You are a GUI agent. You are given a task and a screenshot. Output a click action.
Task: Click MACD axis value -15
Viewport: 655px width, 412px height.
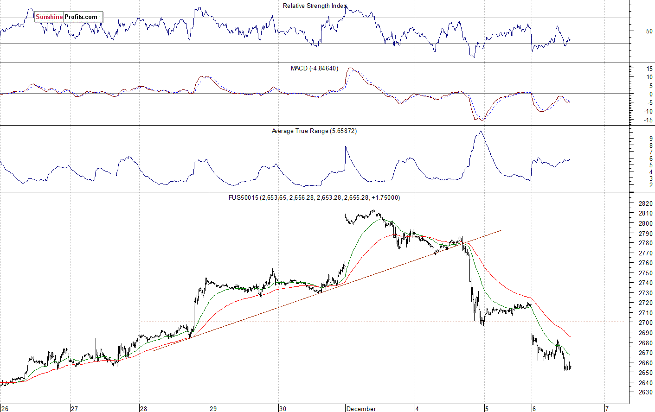(x=648, y=120)
